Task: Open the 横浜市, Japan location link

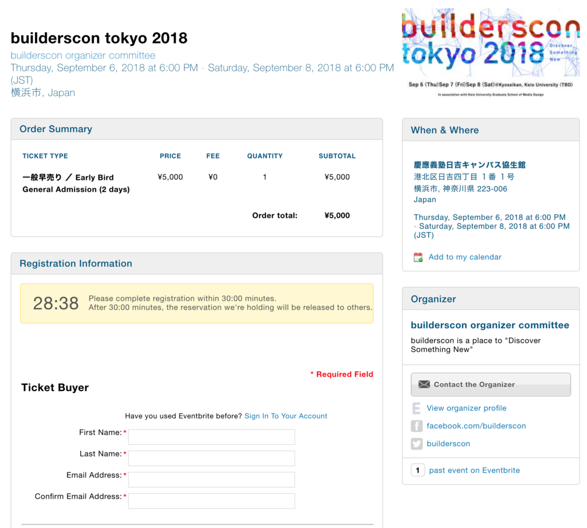Action: pos(42,92)
